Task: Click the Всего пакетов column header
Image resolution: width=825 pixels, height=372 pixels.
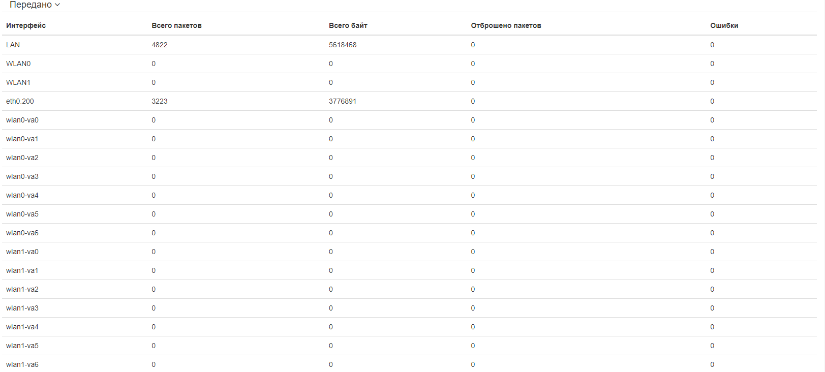Action: point(176,25)
